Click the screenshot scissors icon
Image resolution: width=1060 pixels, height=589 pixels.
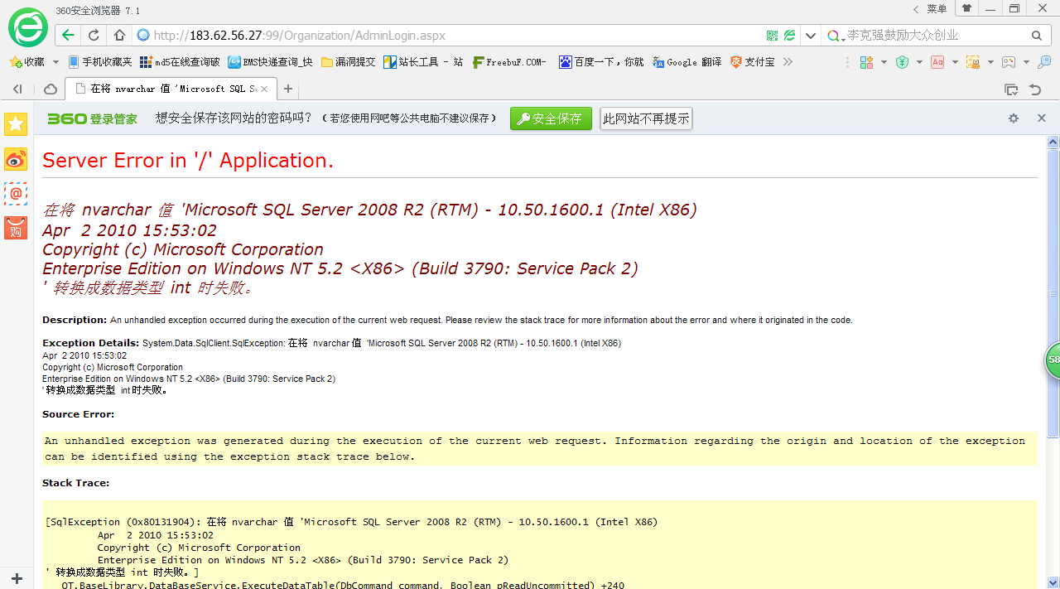point(973,62)
